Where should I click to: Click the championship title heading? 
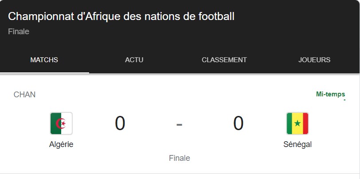click(x=121, y=16)
